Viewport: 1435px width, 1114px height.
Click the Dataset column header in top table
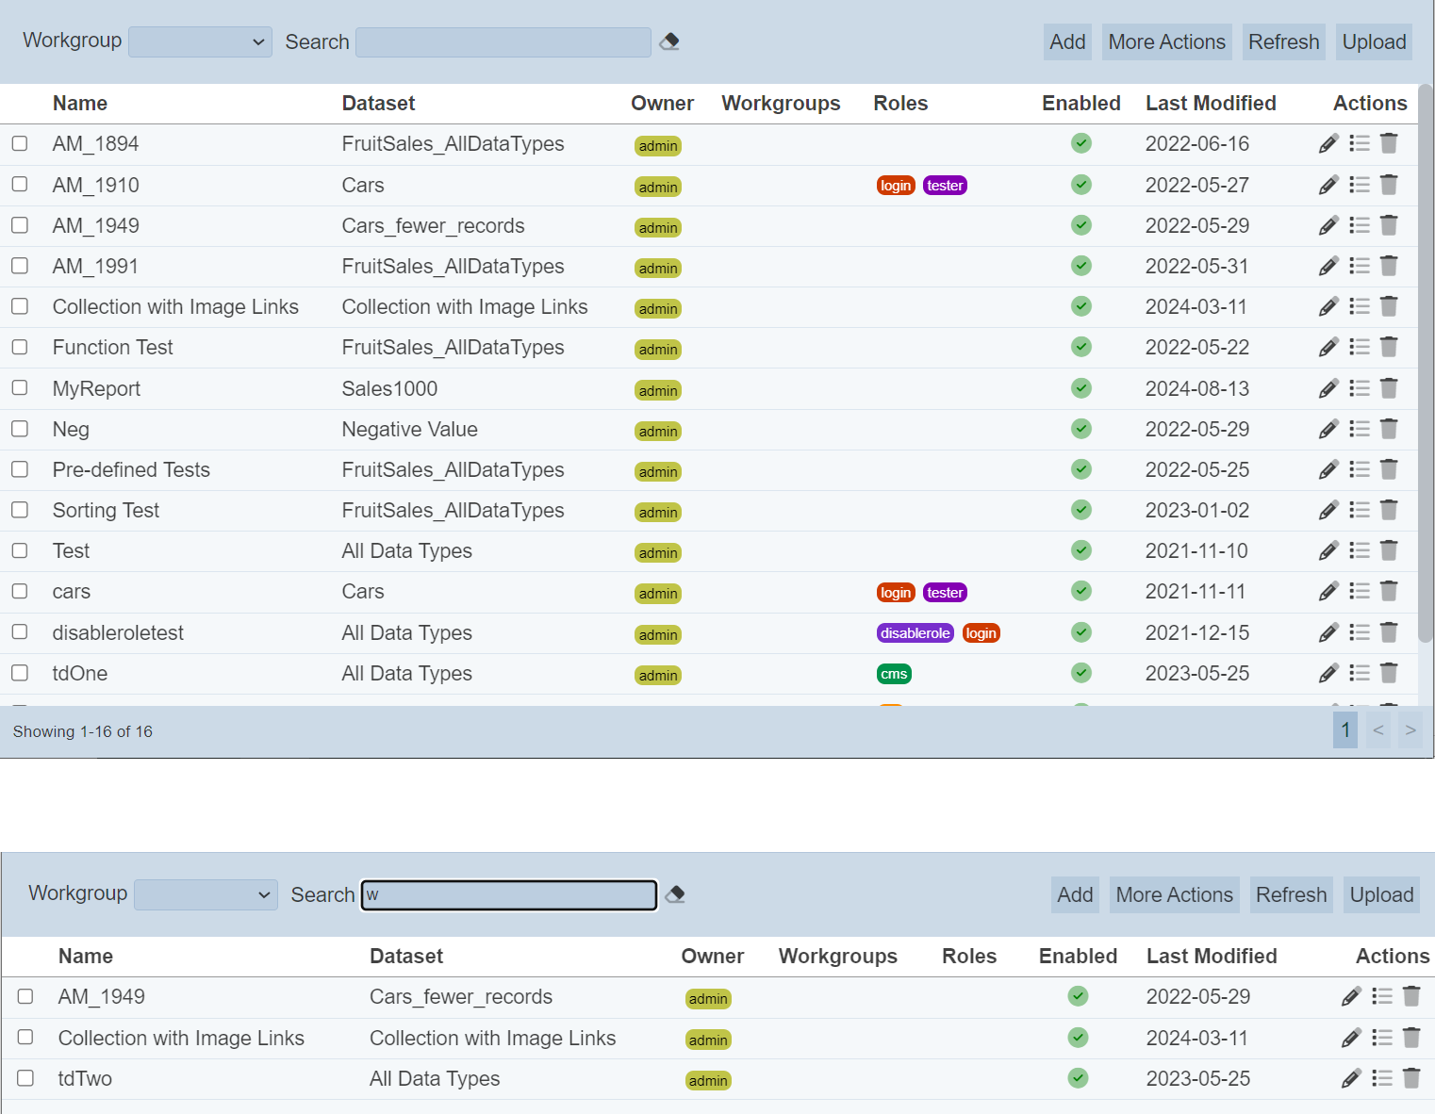click(x=378, y=104)
